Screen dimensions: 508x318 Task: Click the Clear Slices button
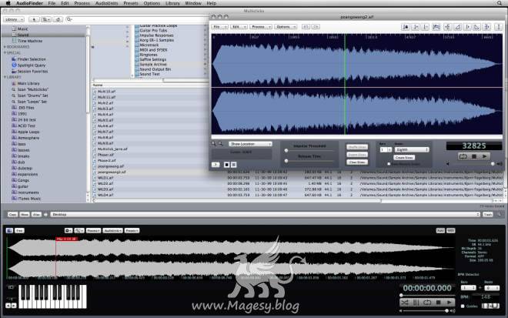(x=357, y=162)
